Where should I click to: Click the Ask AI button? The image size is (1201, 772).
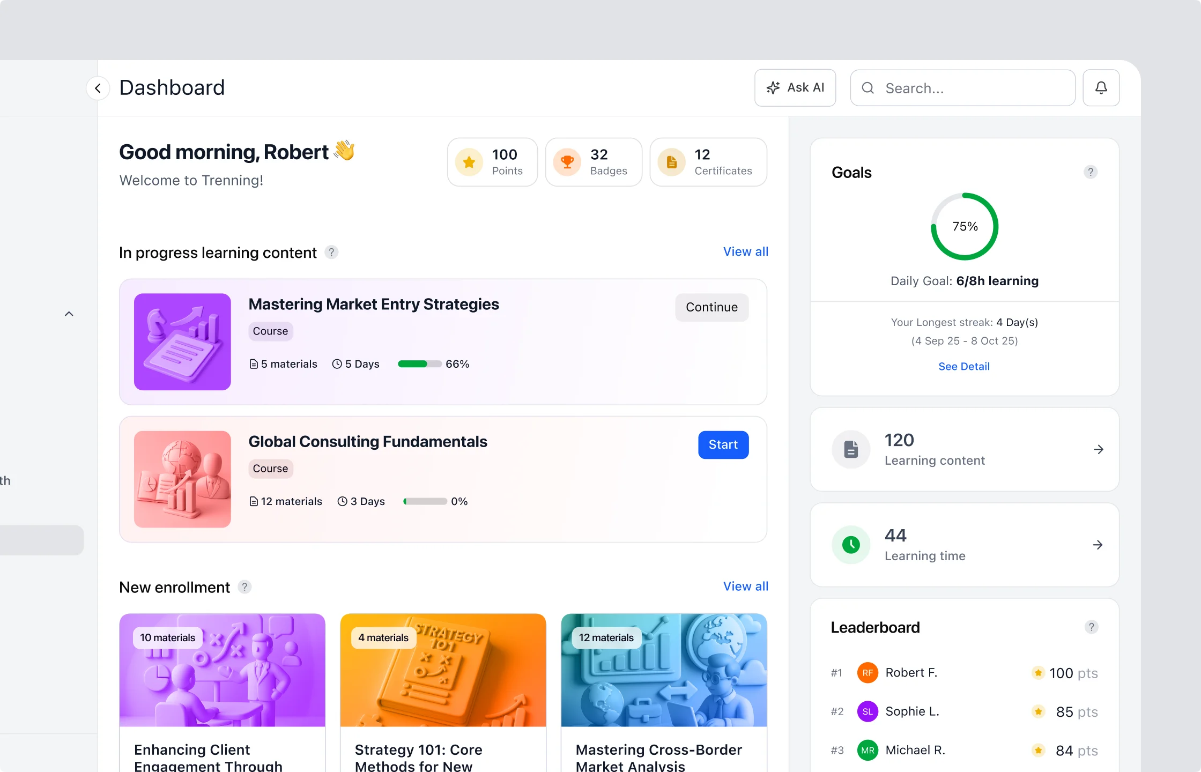[795, 88]
